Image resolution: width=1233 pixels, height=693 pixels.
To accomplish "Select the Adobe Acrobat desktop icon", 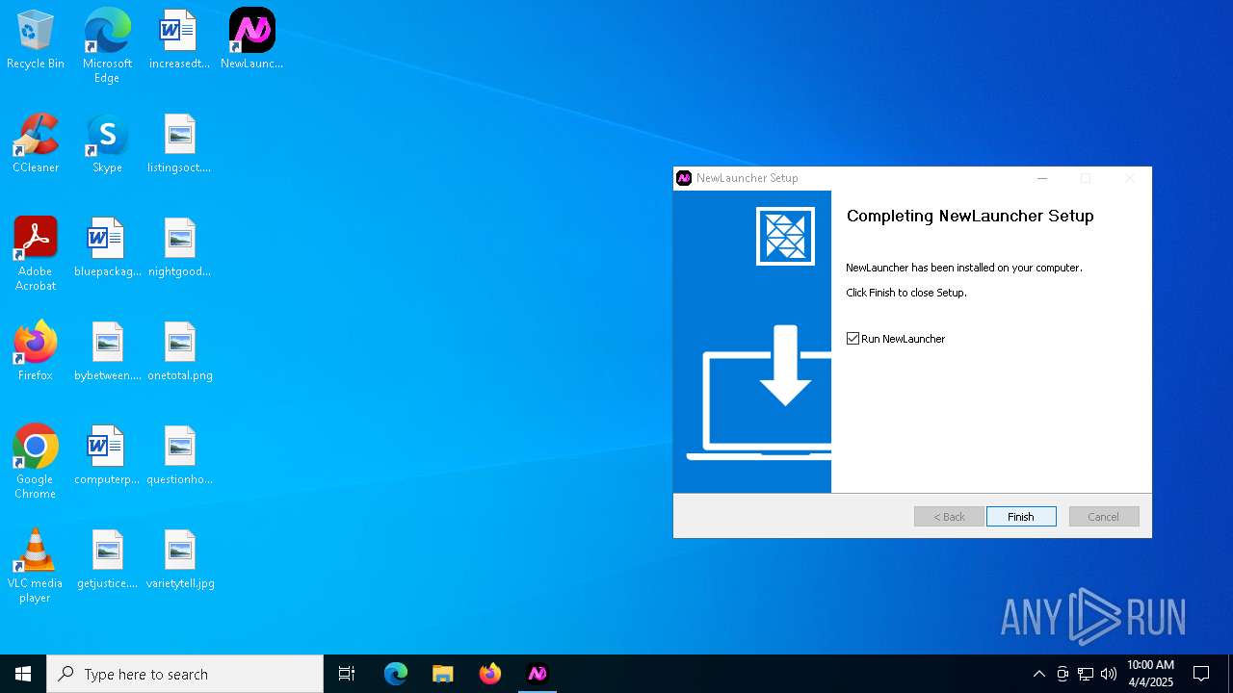I will (x=36, y=254).
